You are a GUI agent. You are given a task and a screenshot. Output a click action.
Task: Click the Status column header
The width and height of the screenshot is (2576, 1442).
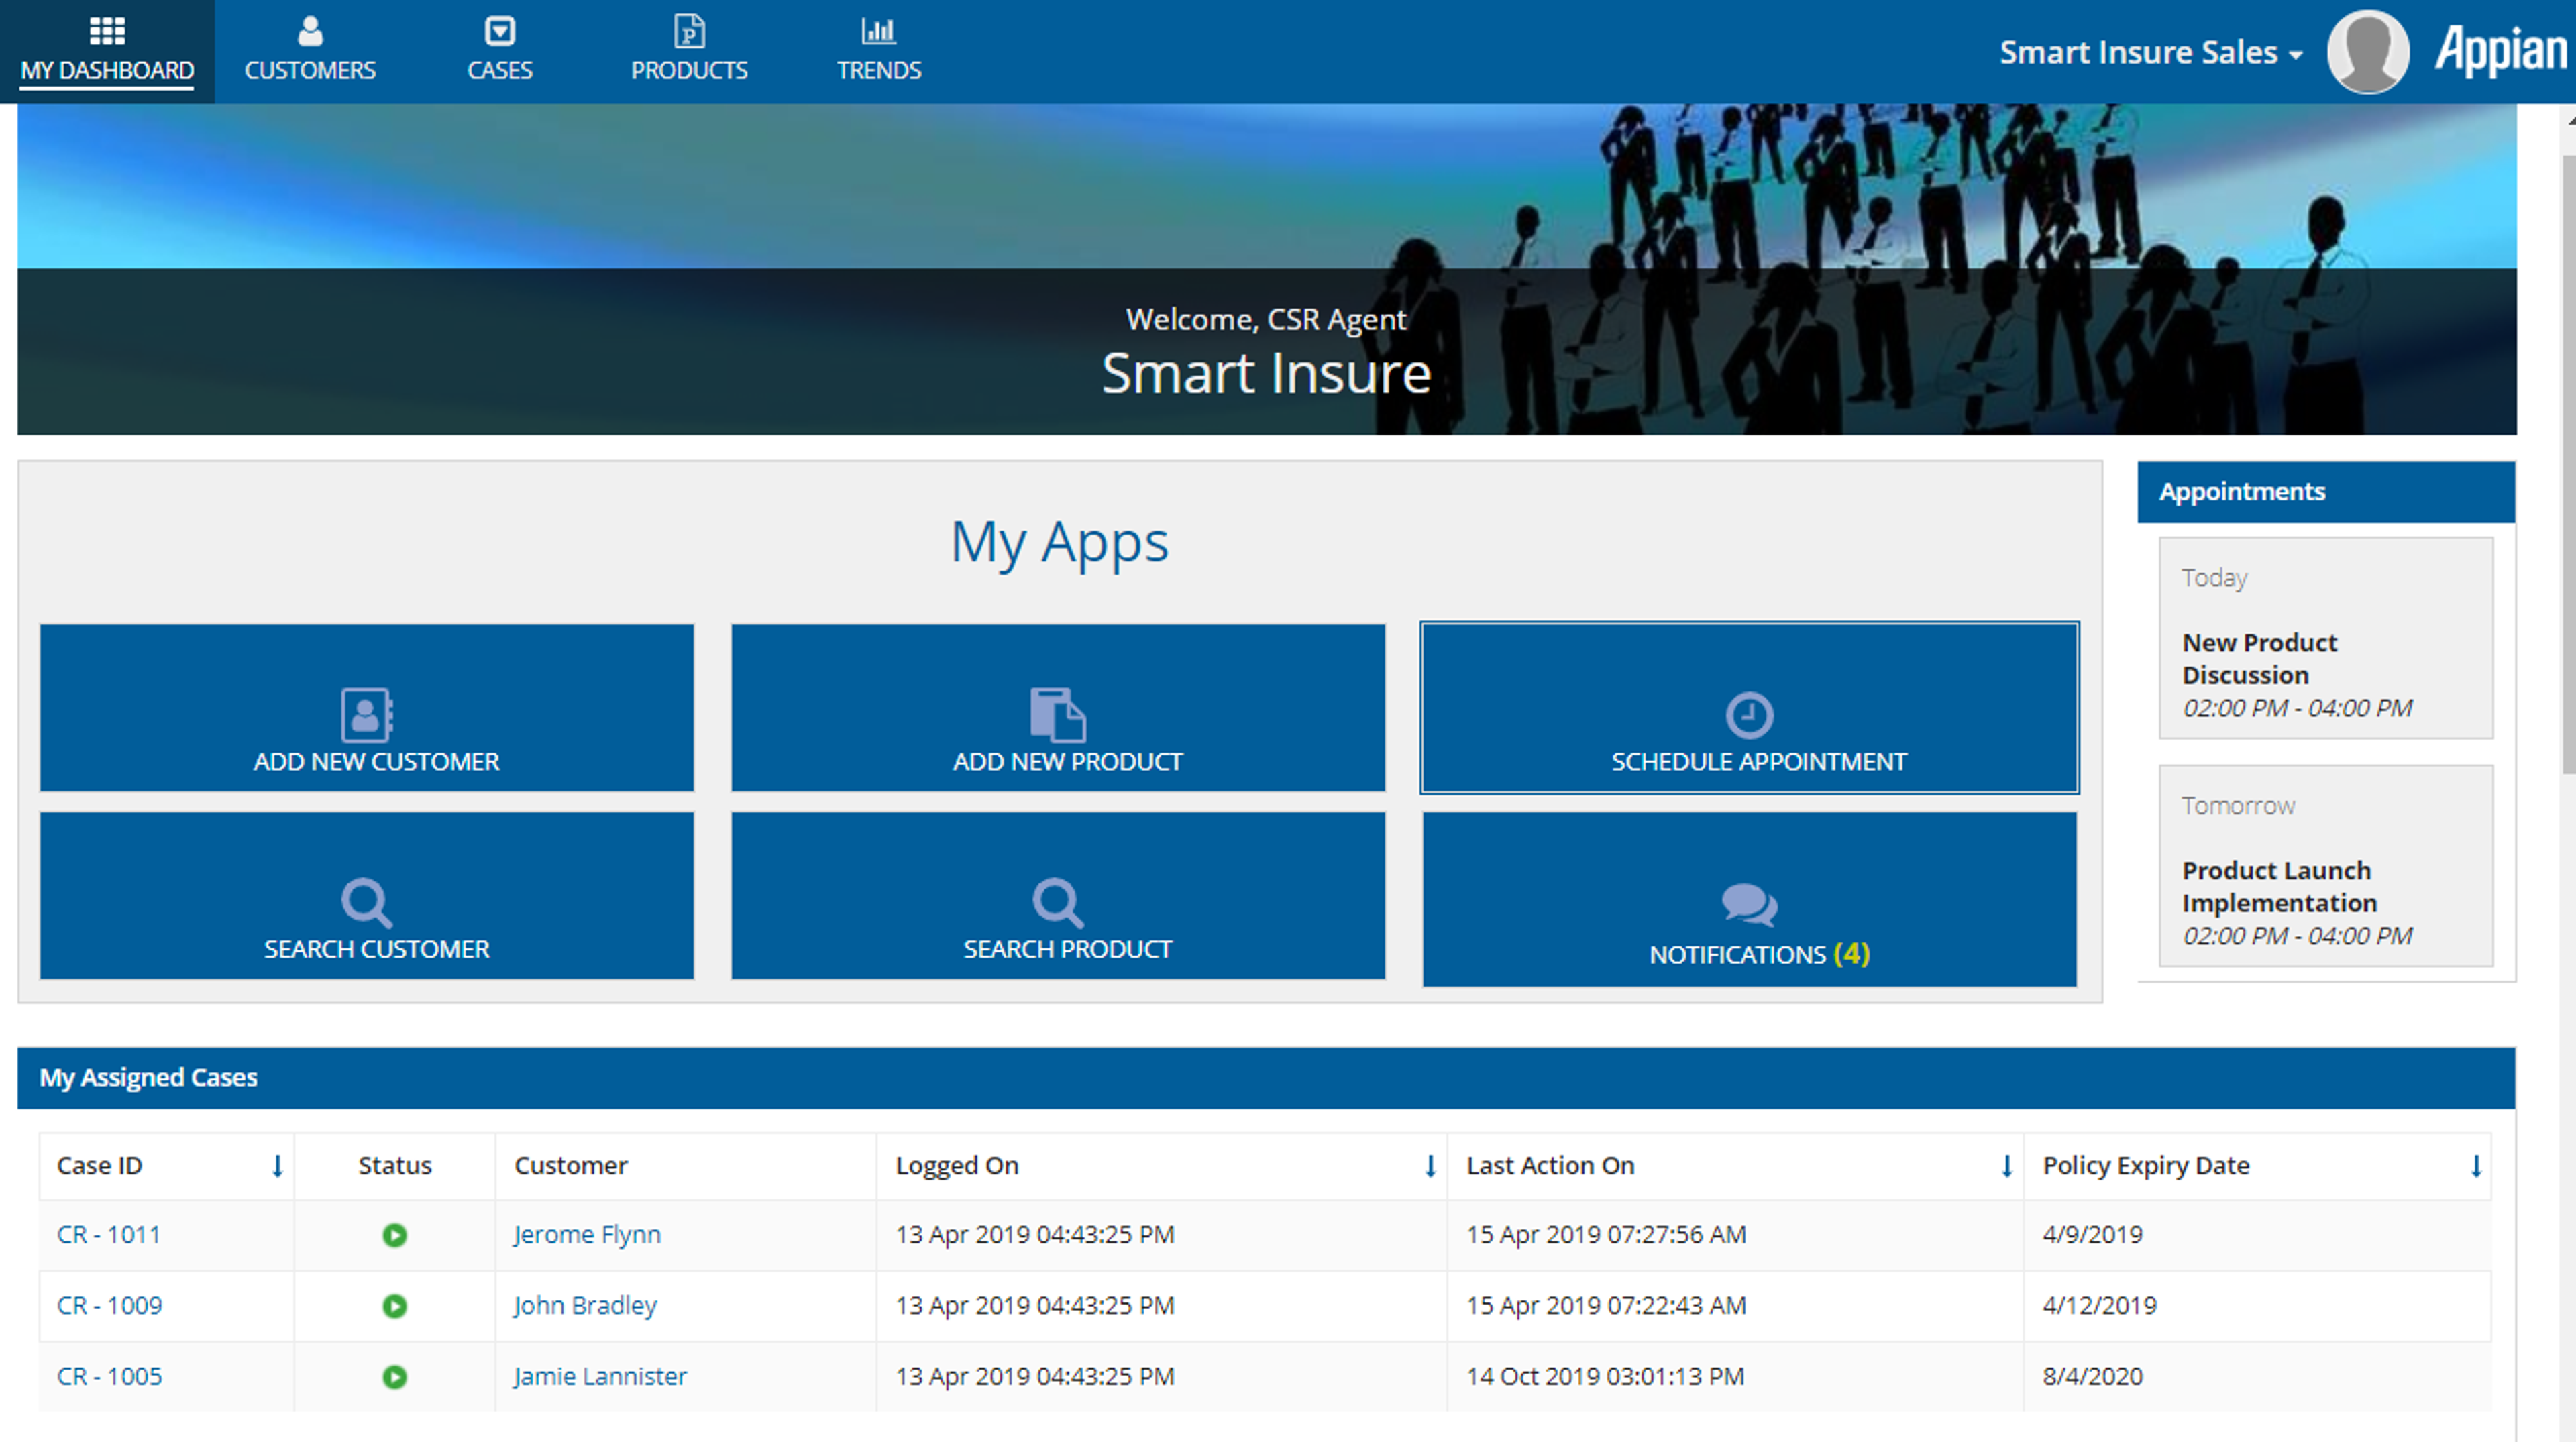click(395, 1166)
